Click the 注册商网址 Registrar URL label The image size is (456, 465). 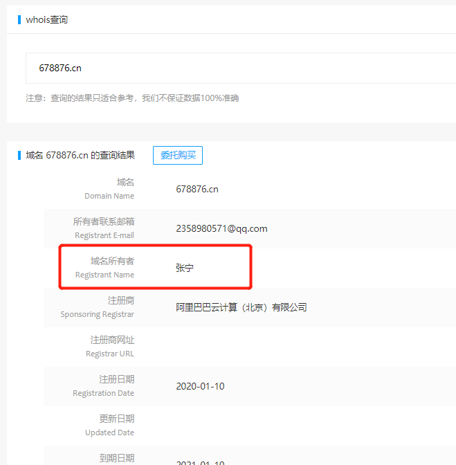pos(111,347)
